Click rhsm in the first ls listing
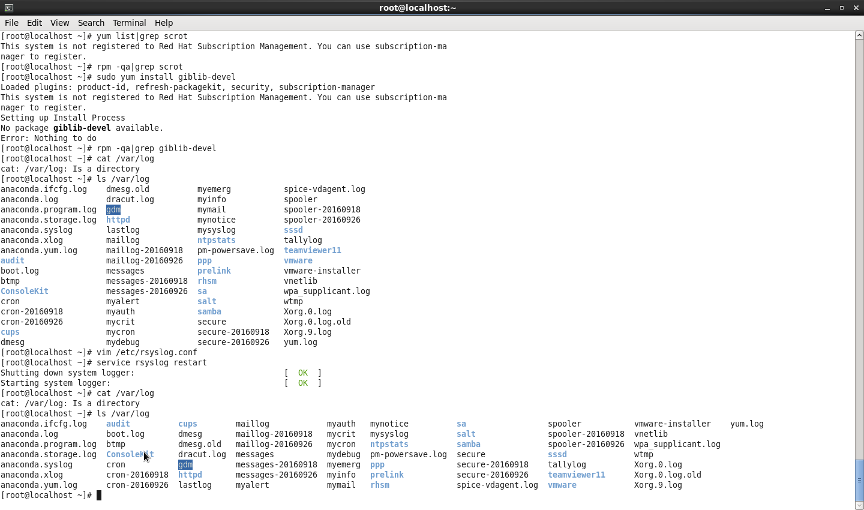The image size is (864, 510). [207, 281]
